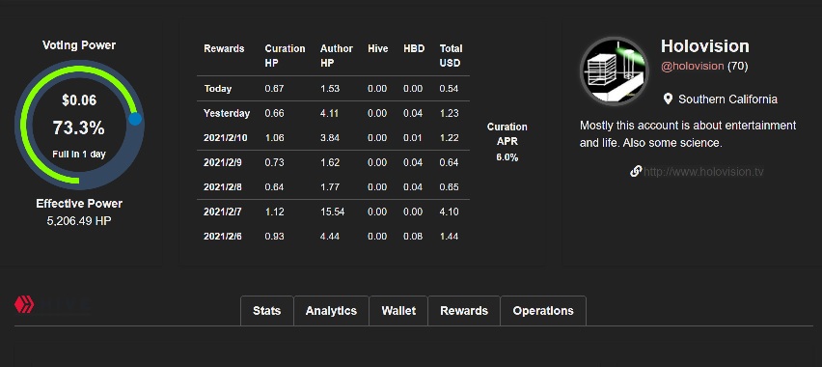The image size is (822, 367).
Task: Click the blue voting power slider knob
Action: point(135,119)
